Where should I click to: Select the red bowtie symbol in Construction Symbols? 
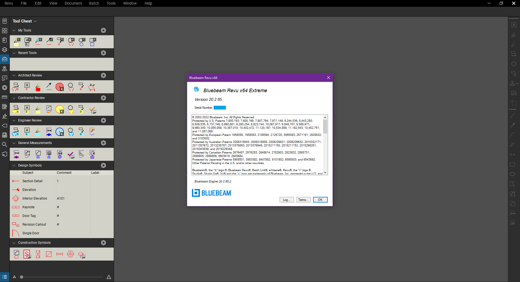(x=60, y=254)
